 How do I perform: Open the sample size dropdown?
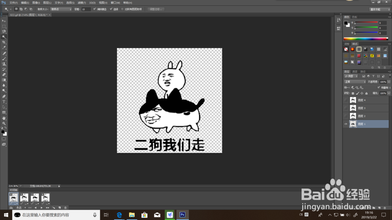pos(61,9)
